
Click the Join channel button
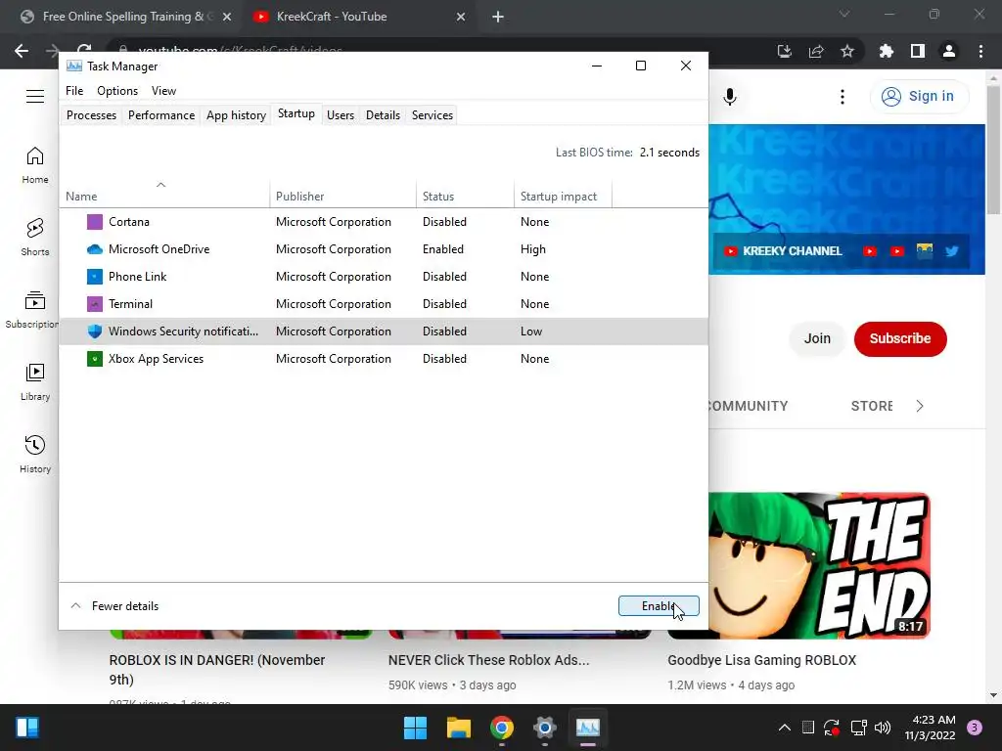[x=817, y=338]
